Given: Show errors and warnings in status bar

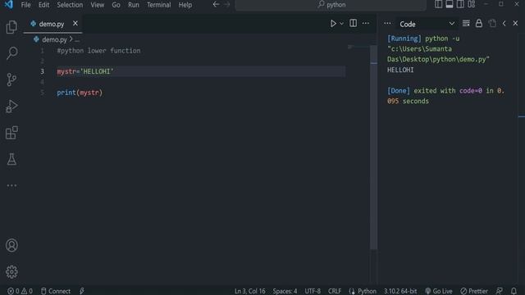Looking at the screenshot, I should point(20,291).
